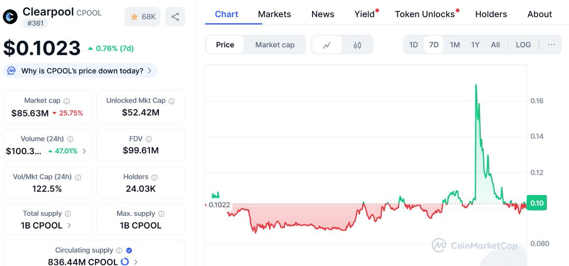The image size is (569, 266).
Task: Click the info icon beside Market cap
Action: click(x=67, y=101)
